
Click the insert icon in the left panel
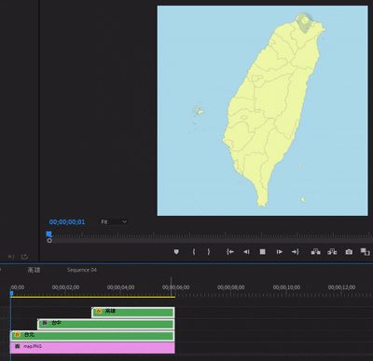tap(11, 257)
